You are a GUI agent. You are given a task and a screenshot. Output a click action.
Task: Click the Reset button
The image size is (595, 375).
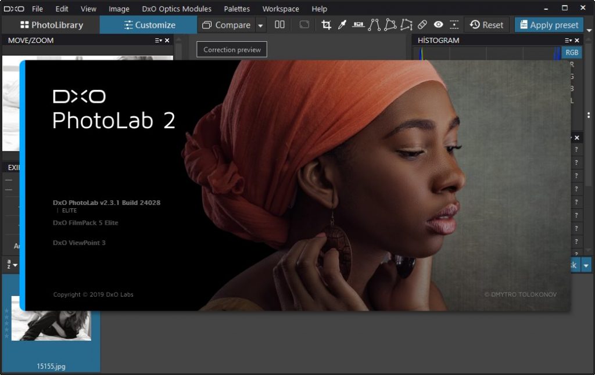[486, 25]
